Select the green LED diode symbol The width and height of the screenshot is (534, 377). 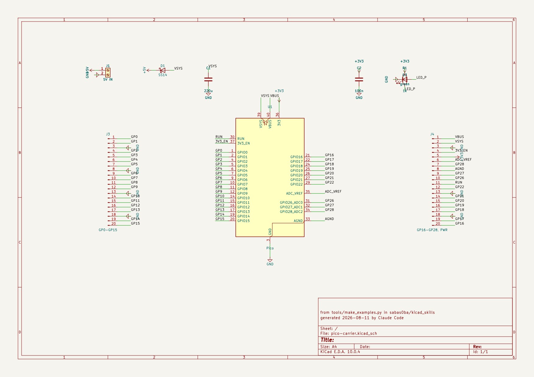[x=404, y=80]
